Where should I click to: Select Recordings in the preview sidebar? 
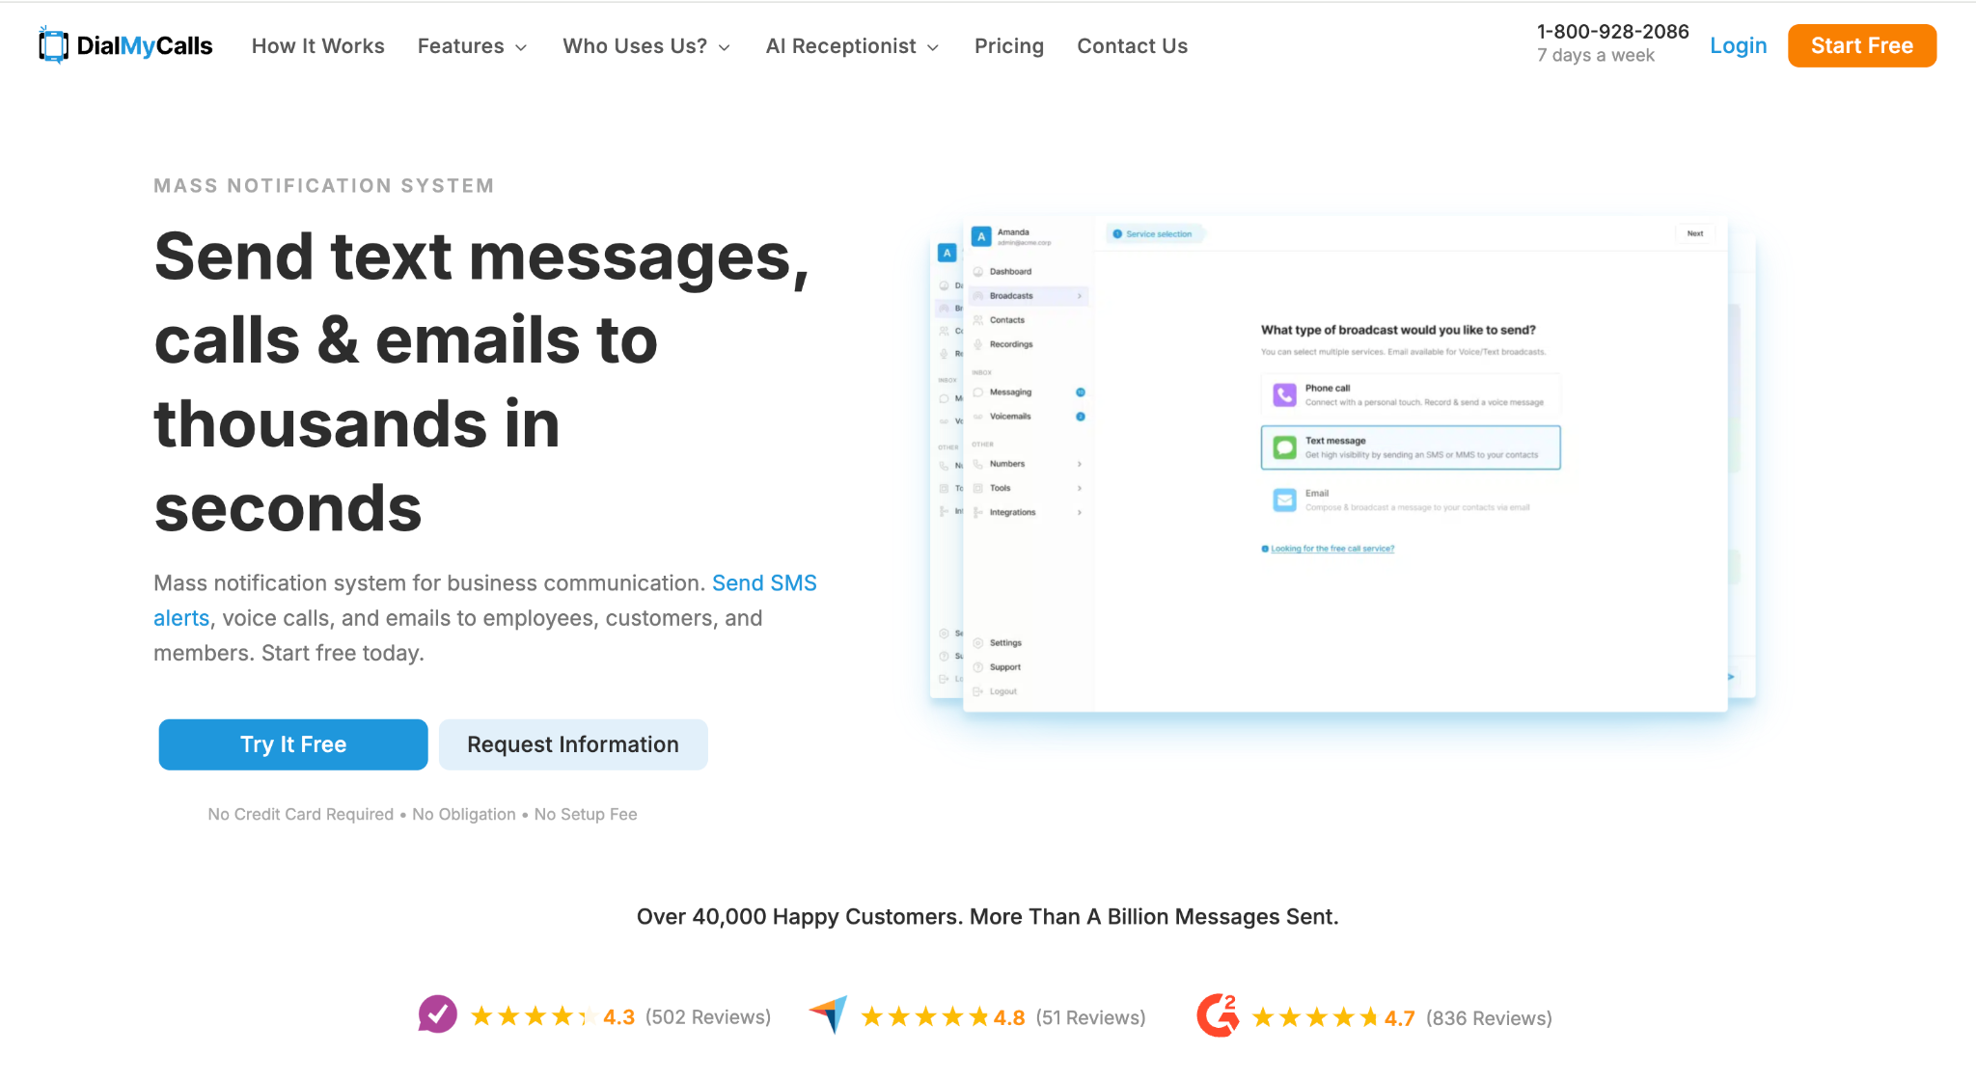click(x=1011, y=344)
